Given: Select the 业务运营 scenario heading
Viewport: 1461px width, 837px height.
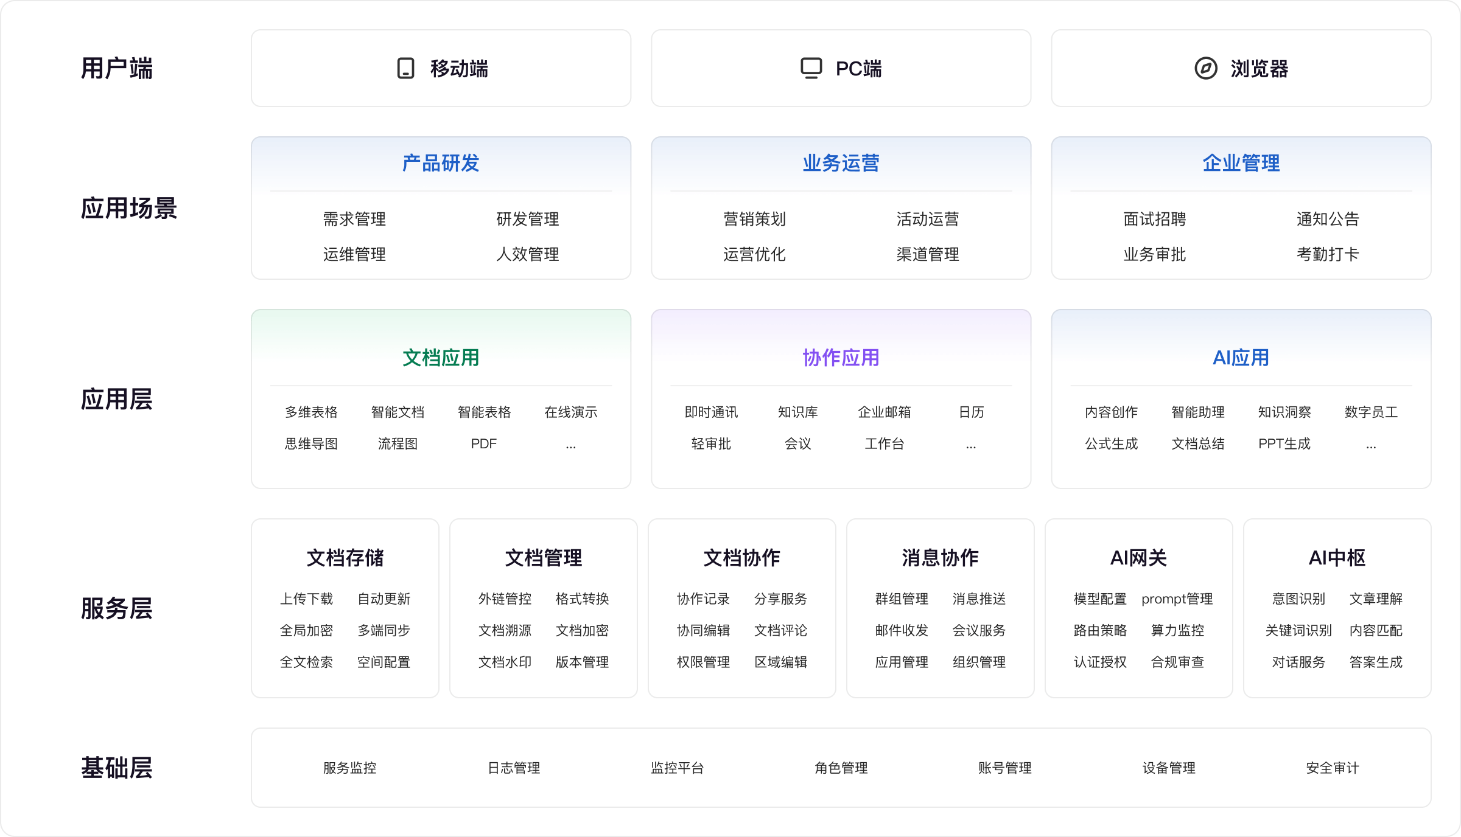Looking at the screenshot, I should pos(841,163).
